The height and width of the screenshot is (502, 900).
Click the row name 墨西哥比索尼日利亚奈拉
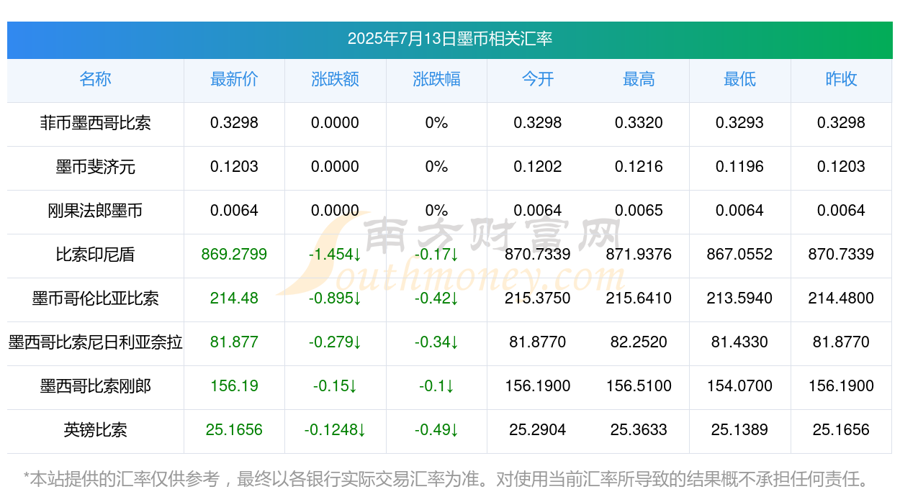click(95, 342)
